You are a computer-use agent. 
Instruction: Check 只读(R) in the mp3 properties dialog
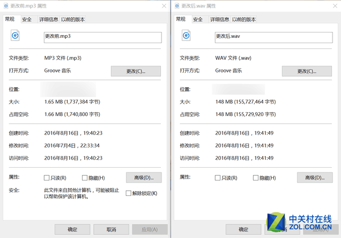coord(46,178)
